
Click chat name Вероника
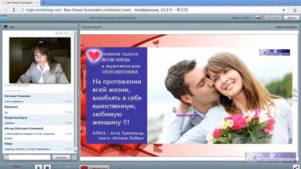[x=11, y=107]
